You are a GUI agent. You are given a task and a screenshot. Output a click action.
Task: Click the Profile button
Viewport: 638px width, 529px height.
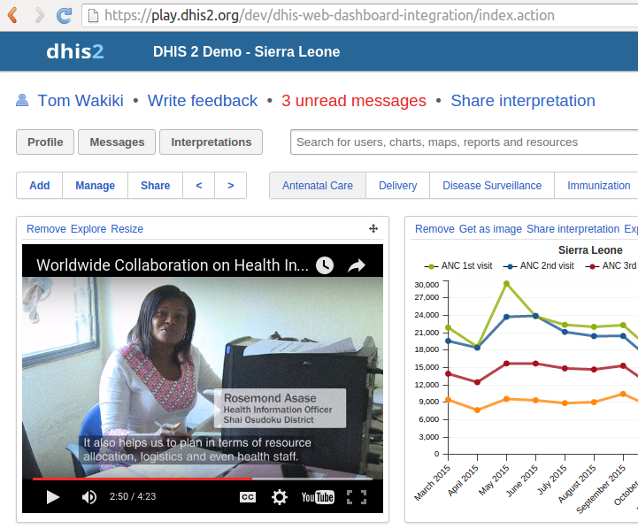point(45,142)
